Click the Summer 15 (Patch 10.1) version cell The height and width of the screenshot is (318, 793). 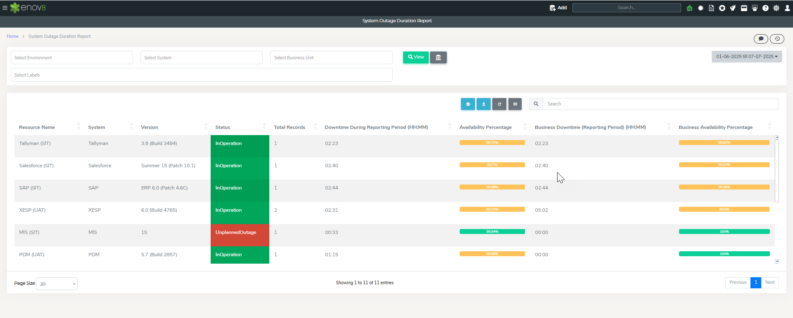[x=168, y=166]
